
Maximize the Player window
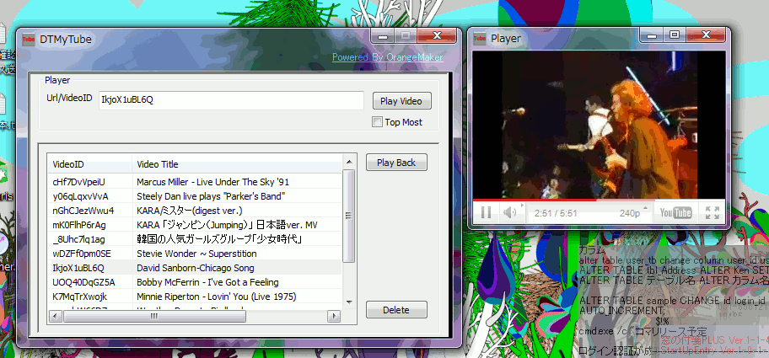coord(675,35)
